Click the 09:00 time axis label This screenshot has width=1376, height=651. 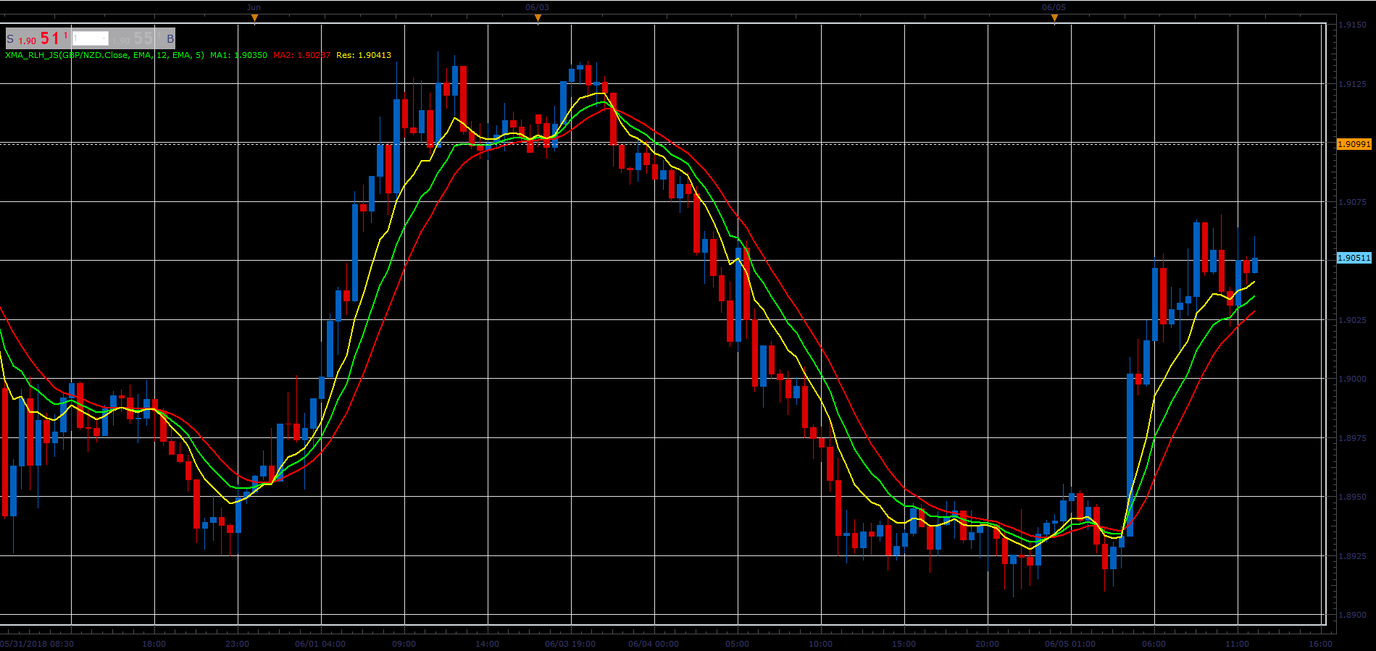point(404,644)
